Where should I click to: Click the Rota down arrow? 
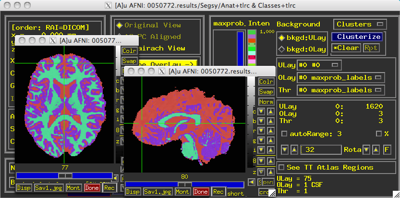click(366, 149)
